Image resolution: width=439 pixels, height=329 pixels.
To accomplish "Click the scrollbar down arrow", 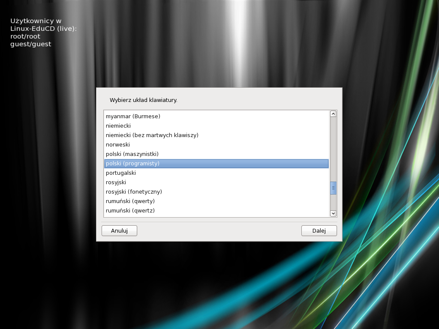I will (x=333, y=213).
